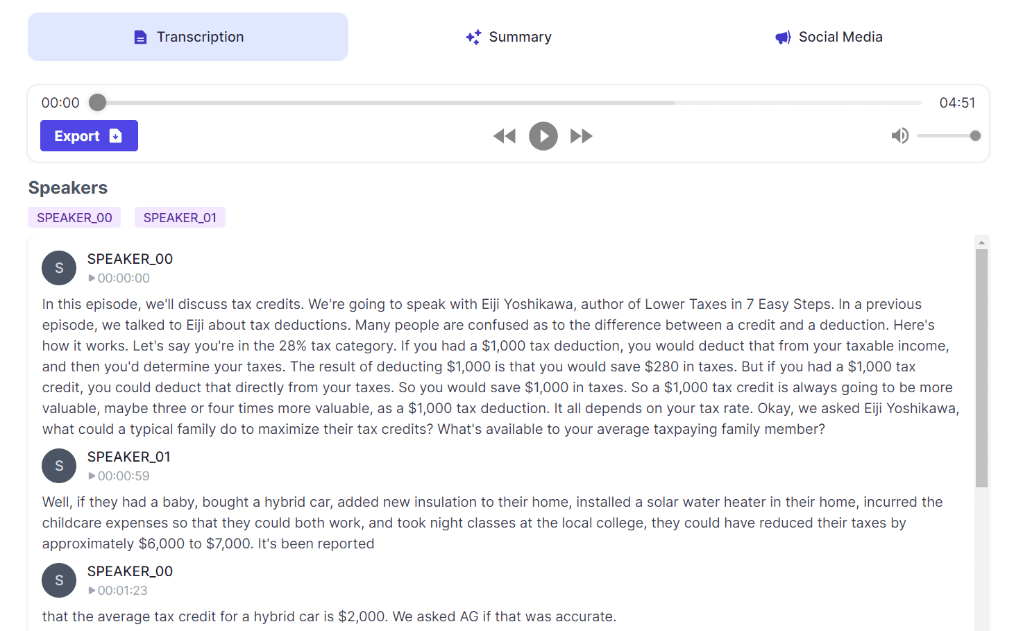Viewport: 1023px width, 631px height.
Task: Fast forward the audio playback
Action: [x=582, y=136]
